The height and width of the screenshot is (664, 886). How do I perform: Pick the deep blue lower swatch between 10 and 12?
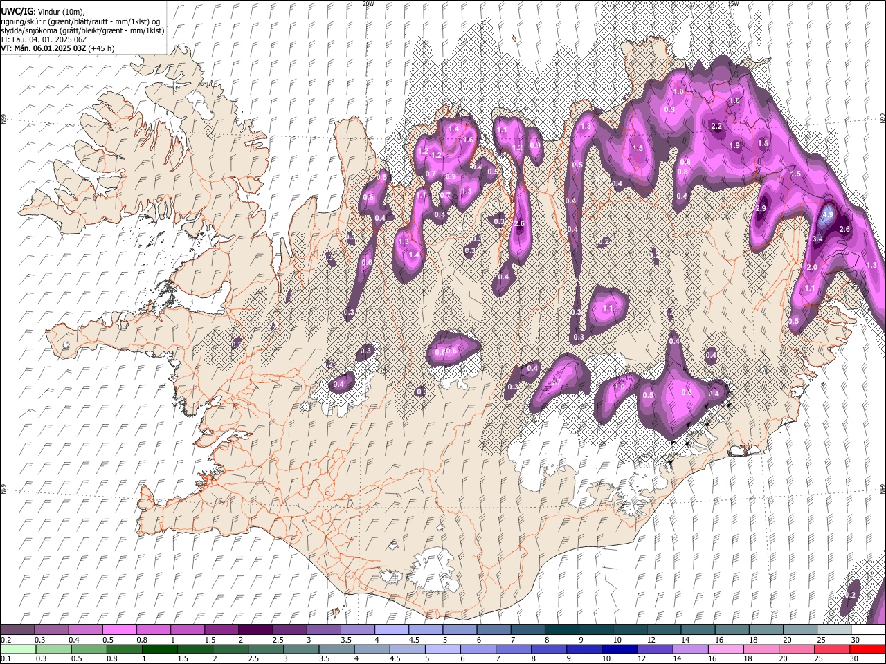click(619, 649)
